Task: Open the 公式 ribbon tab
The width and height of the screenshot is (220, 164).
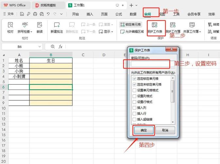Action: point(119,14)
